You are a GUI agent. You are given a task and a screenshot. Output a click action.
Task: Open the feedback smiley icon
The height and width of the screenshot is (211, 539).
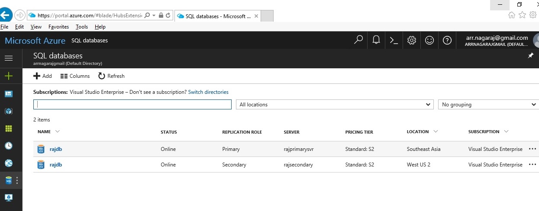pyautogui.click(x=429, y=40)
